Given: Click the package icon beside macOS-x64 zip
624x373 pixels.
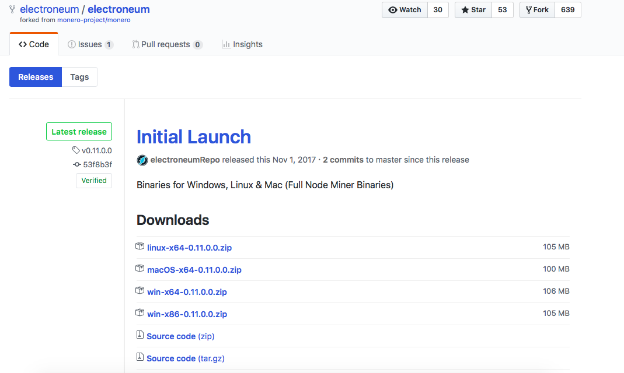Looking at the screenshot, I should pos(140,269).
